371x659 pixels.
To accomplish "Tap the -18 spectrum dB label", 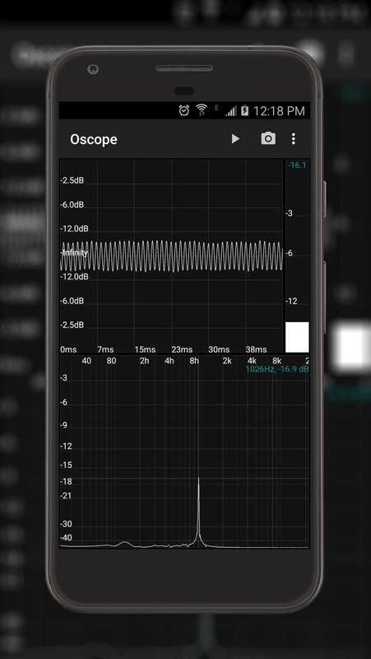I will [x=67, y=482].
